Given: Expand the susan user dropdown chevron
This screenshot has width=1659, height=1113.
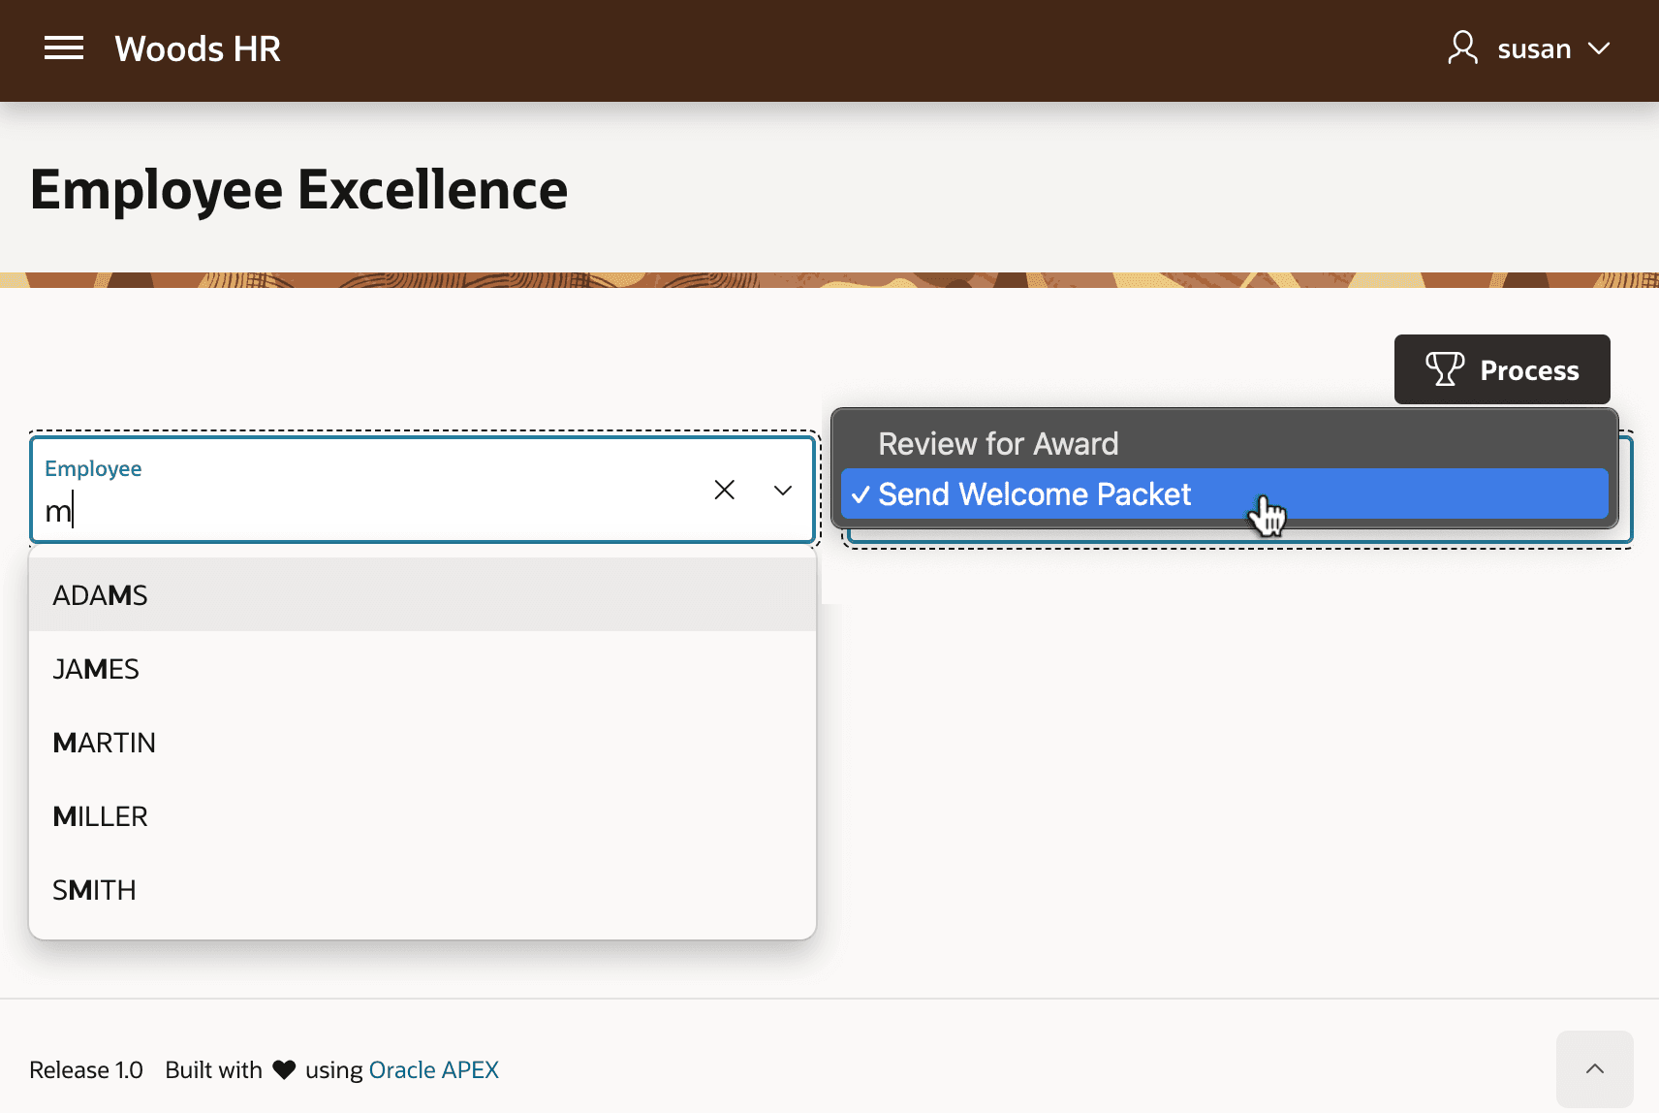Looking at the screenshot, I should pos(1599,48).
